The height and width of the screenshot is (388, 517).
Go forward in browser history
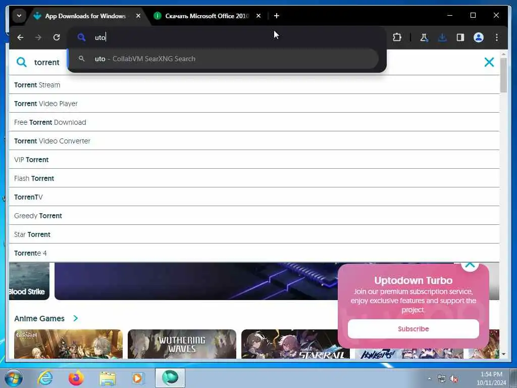click(38, 37)
